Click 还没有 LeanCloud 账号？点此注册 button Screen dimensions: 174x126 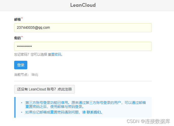coord(45,89)
